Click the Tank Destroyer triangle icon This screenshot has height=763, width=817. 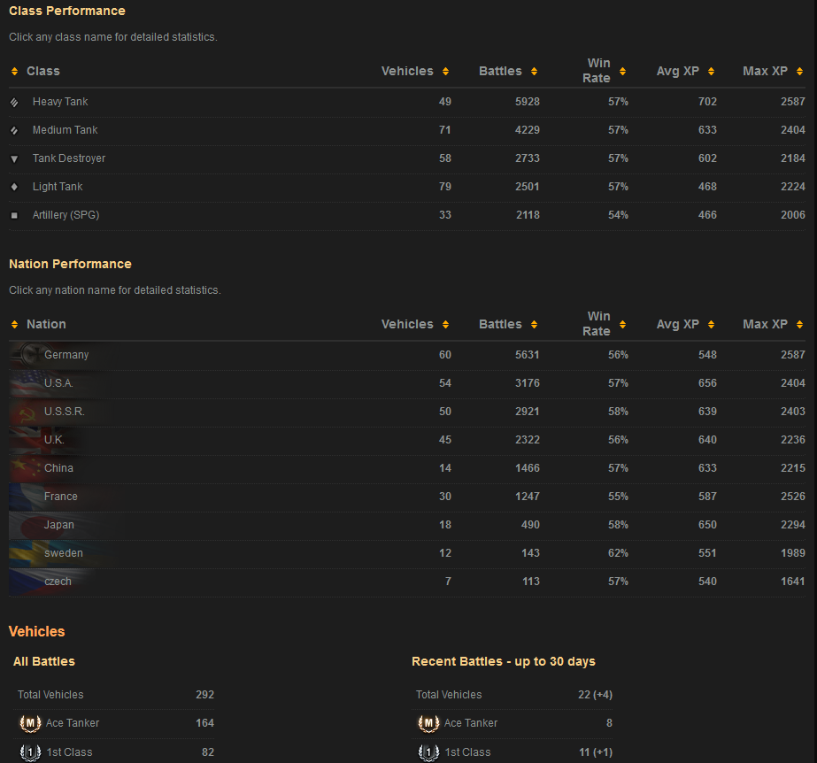(x=14, y=159)
